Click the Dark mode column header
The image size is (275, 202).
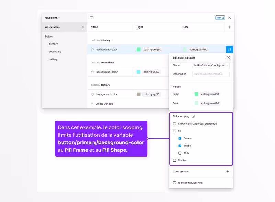[x=185, y=27]
